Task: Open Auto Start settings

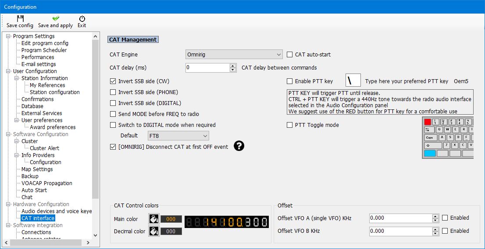Action: (x=34, y=190)
